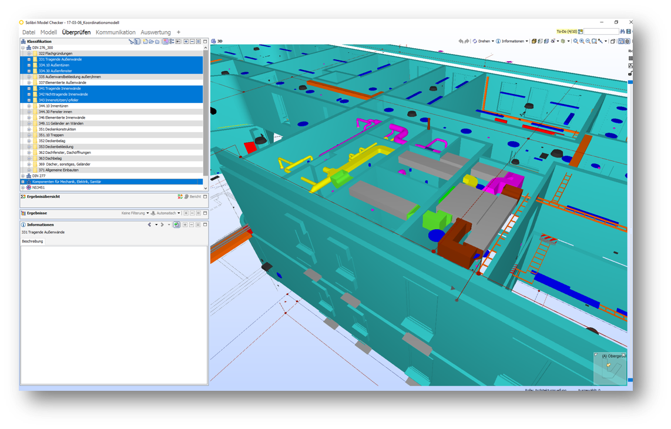
Task: Click the new classification icon in Klassifikation
Action: coord(146,42)
